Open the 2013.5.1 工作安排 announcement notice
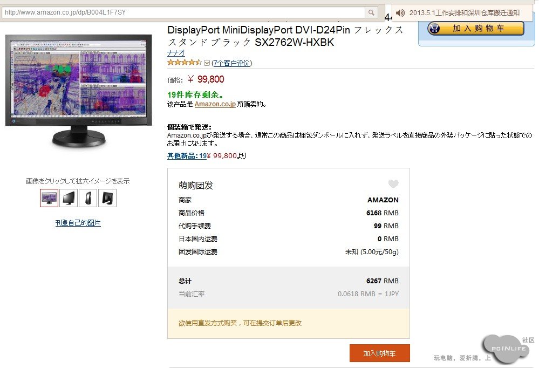This screenshot has width=539, height=368. point(464,13)
